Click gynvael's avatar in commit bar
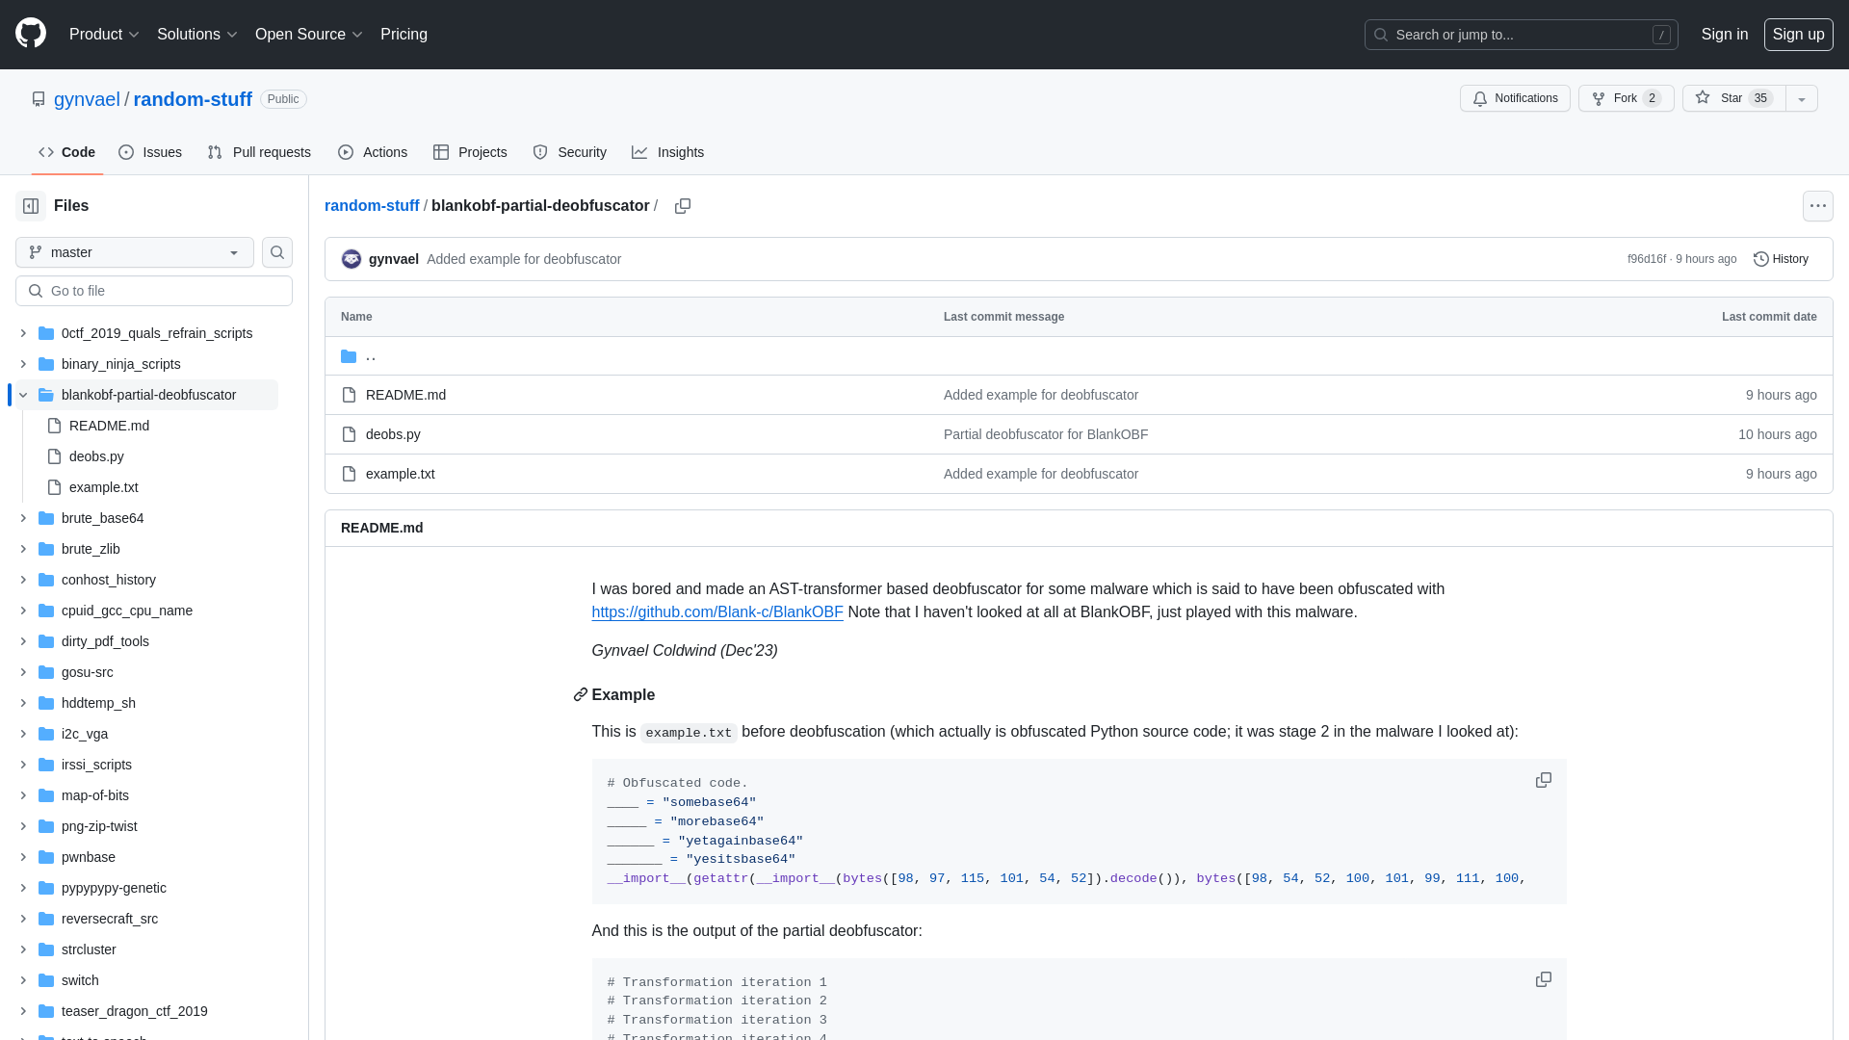Image resolution: width=1849 pixels, height=1040 pixels. pos(352,259)
